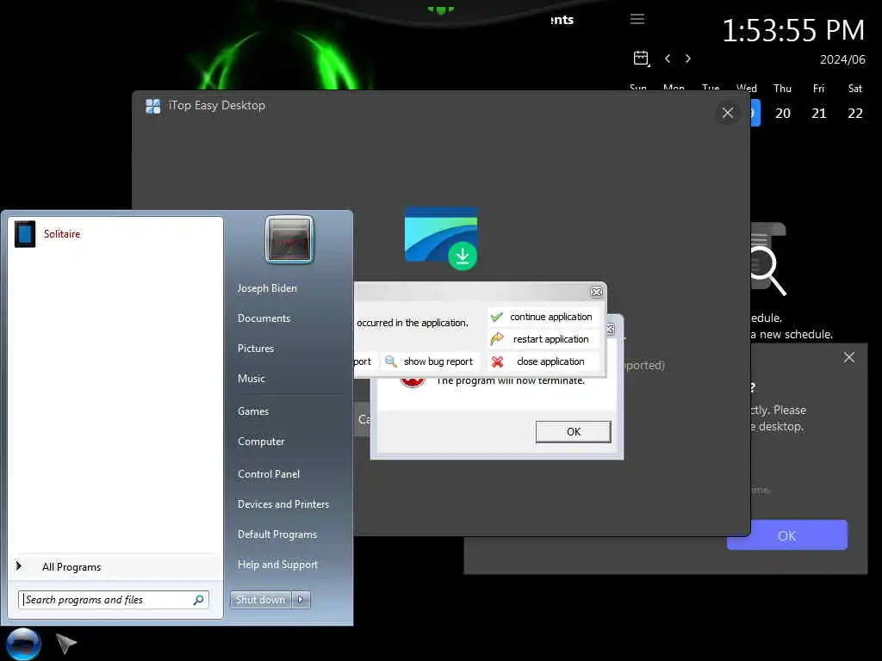Click the calendar icon in schedule widget
Viewport: 882px width, 661px height.
click(641, 58)
